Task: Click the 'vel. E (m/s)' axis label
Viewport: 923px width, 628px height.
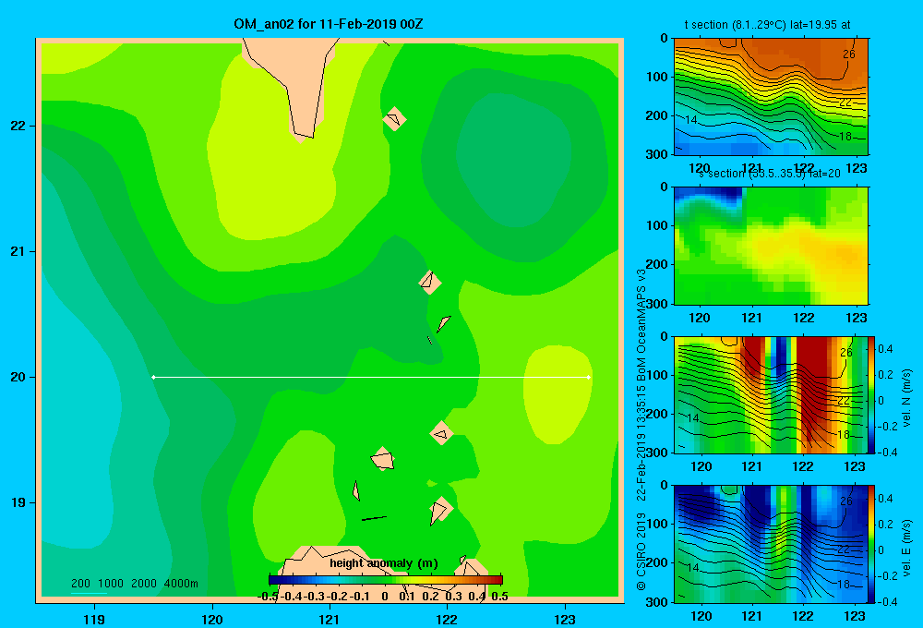Action: click(906, 548)
